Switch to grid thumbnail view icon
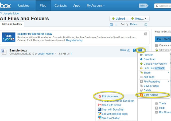171x121 pixels. 116,25
